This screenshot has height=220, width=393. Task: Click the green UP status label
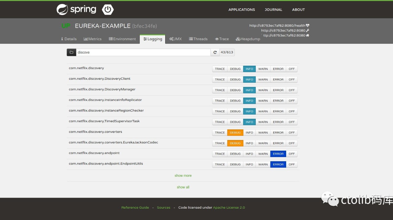tap(66, 26)
